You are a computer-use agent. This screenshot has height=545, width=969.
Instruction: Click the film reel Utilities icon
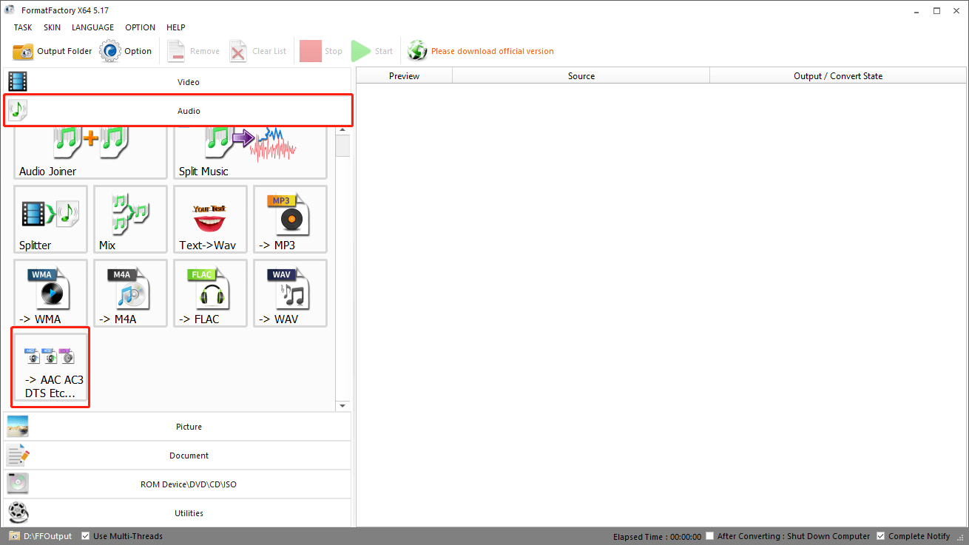point(18,513)
